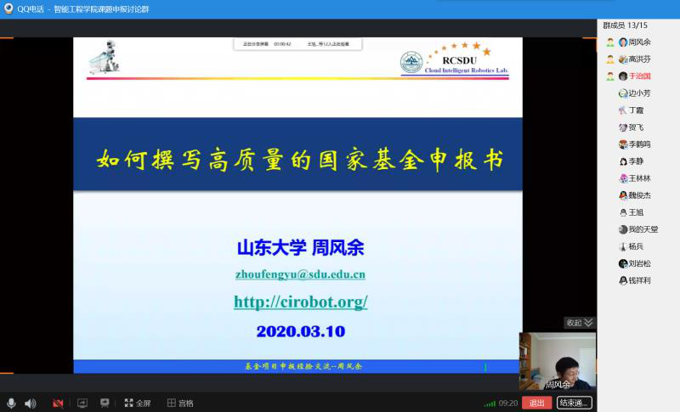Collapse the member list with 收起
The height and width of the screenshot is (412, 680).
click(x=579, y=323)
